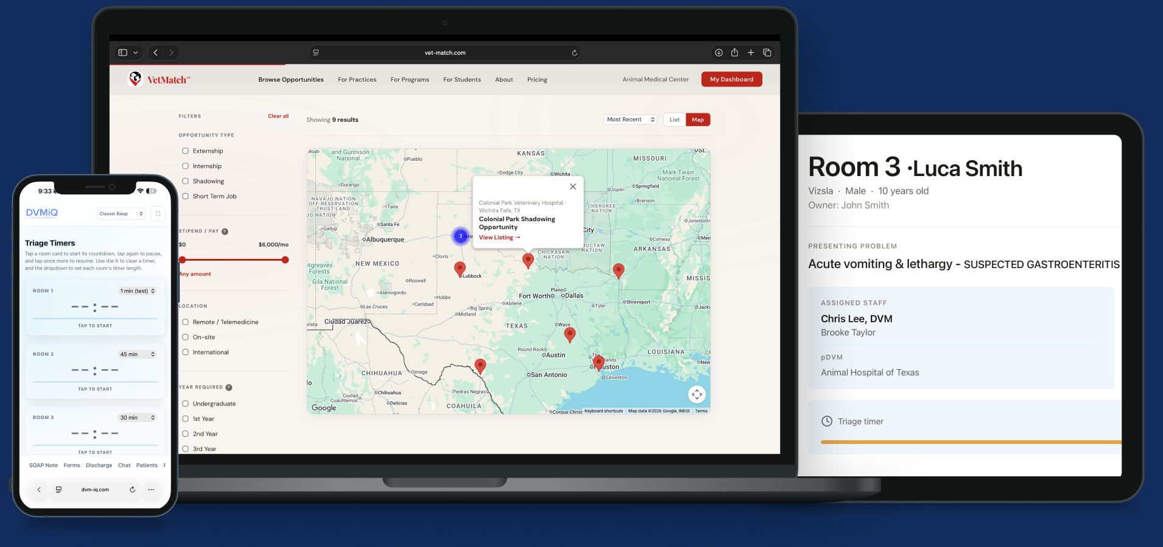Check the Internship filter
Image resolution: width=1163 pixels, height=547 pixels.
(x=185, y=166)
